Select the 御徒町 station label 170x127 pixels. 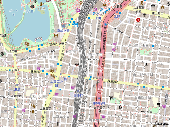(x=78, y=96)
